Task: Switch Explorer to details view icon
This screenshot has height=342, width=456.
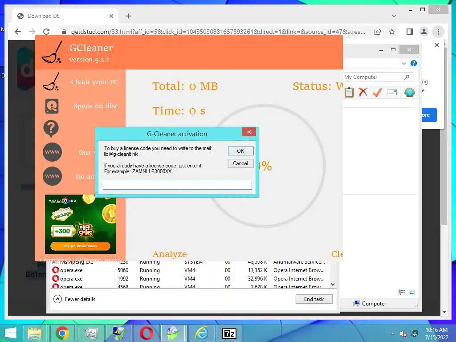Action: pyautogui.click(x=402, y=293)
